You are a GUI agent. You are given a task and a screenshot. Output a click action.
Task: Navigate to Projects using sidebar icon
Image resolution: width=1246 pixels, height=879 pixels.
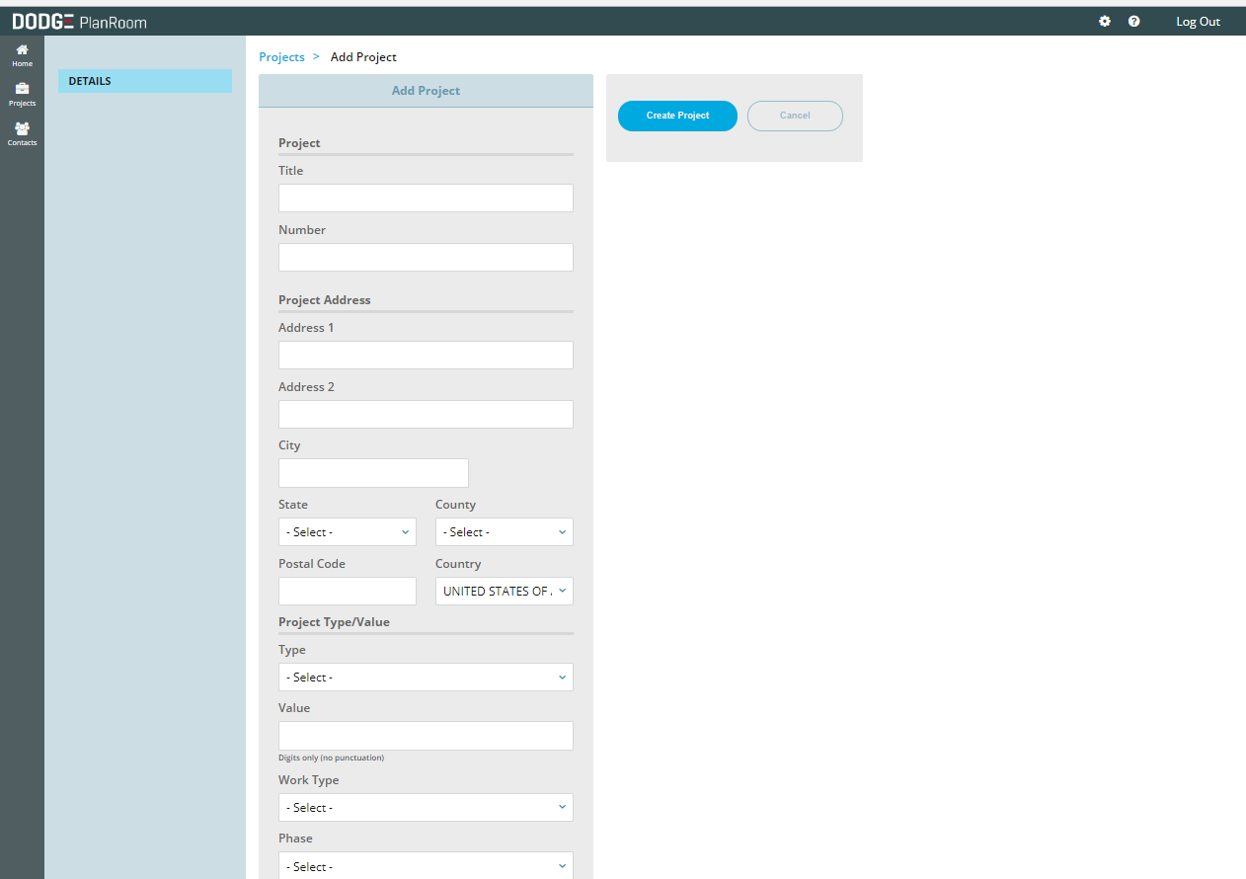point(22,94)
